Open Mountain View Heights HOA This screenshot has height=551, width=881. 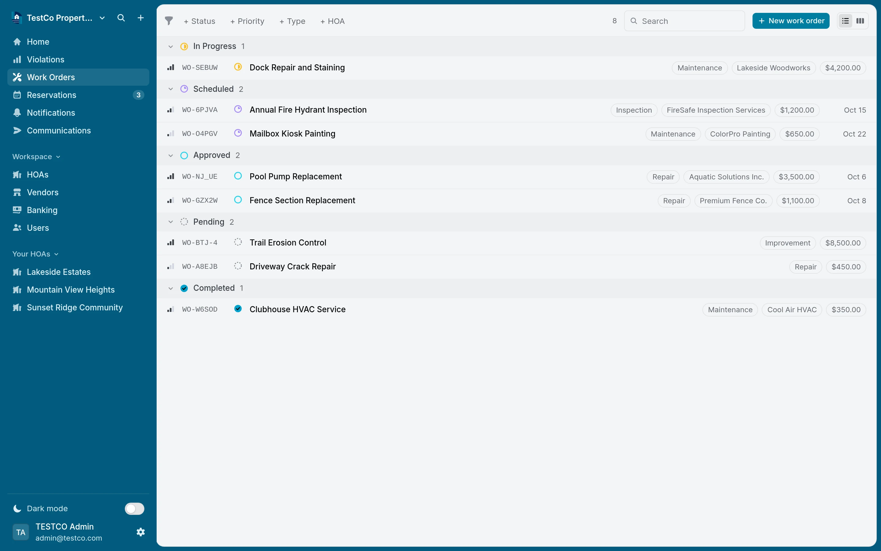tap(78, 290)
